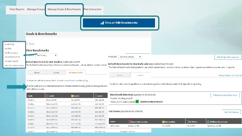
Task: Click the Back chevron arrow icon
Action: (27, 44)
